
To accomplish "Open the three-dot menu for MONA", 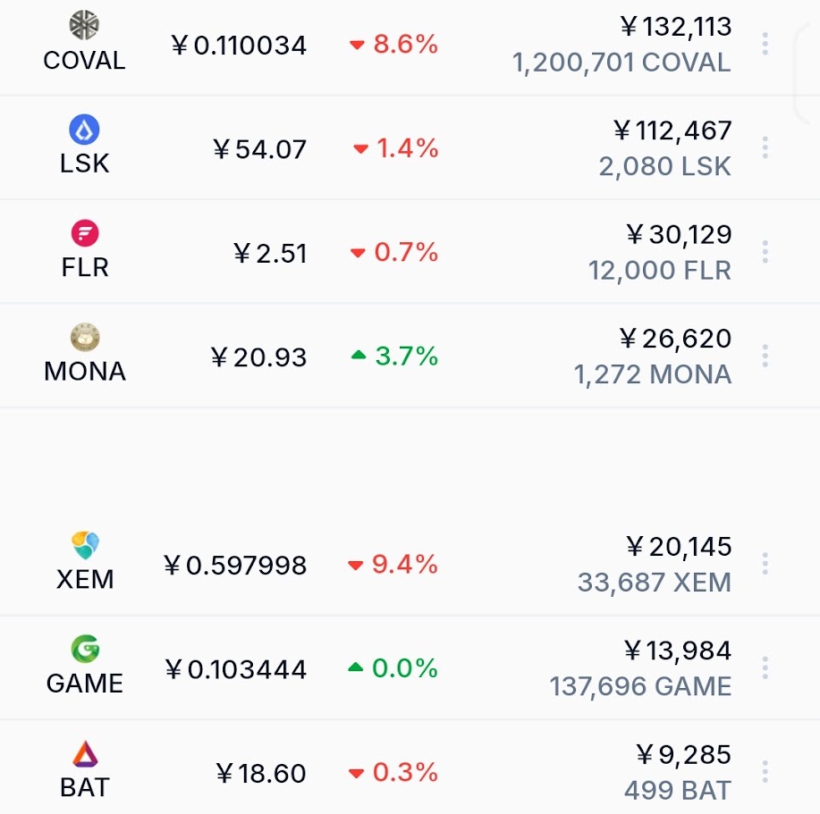I will [x=765, y=356].
